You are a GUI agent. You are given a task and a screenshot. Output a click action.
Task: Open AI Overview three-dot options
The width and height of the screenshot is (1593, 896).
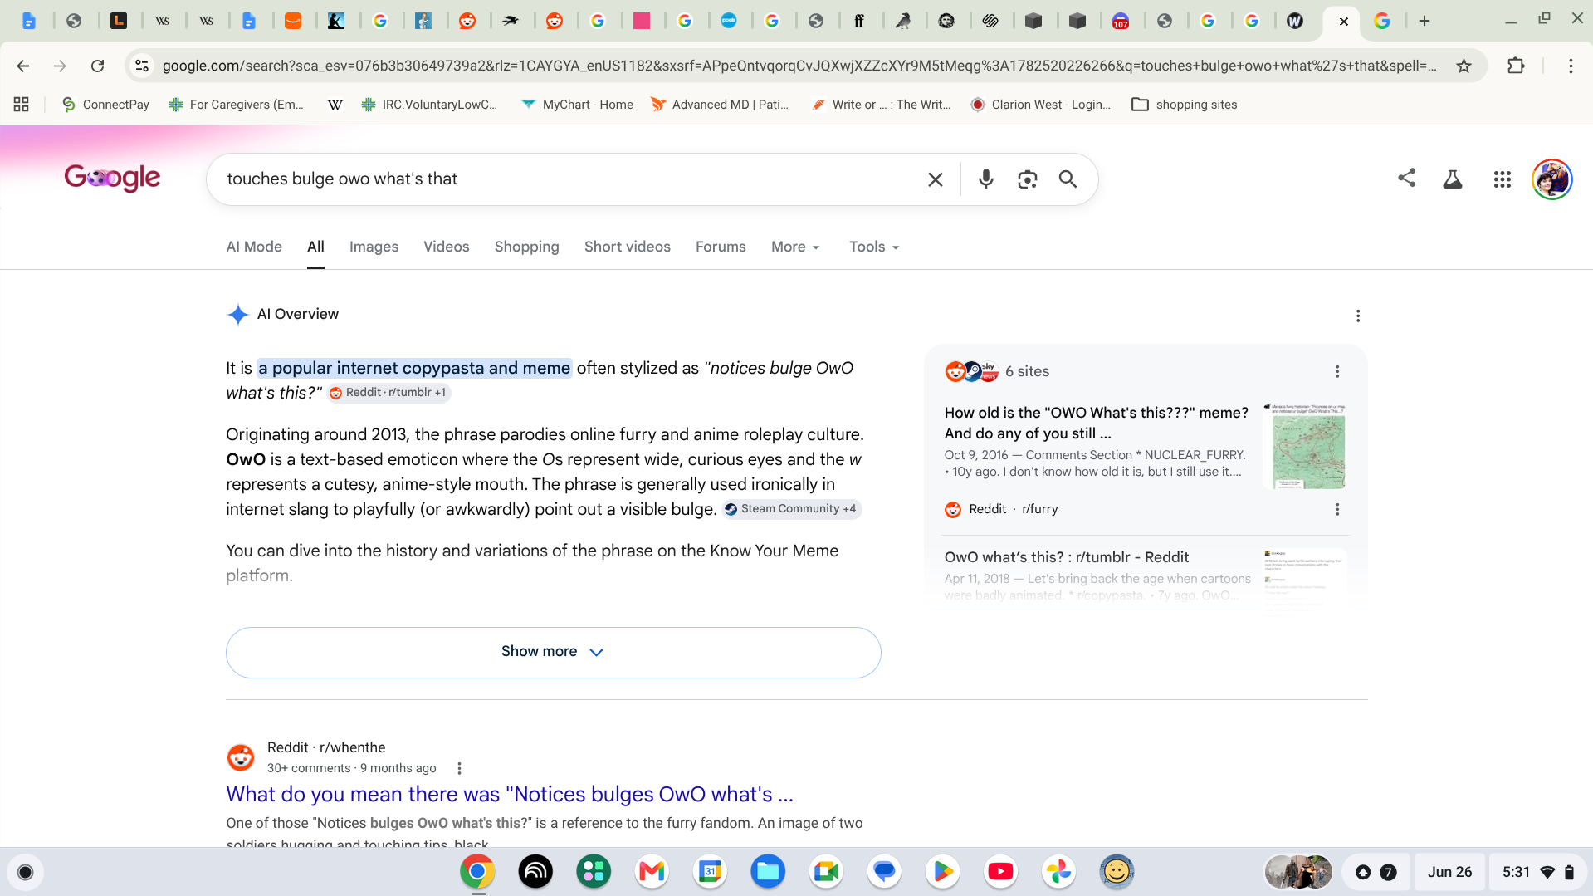pos(1358,316)
